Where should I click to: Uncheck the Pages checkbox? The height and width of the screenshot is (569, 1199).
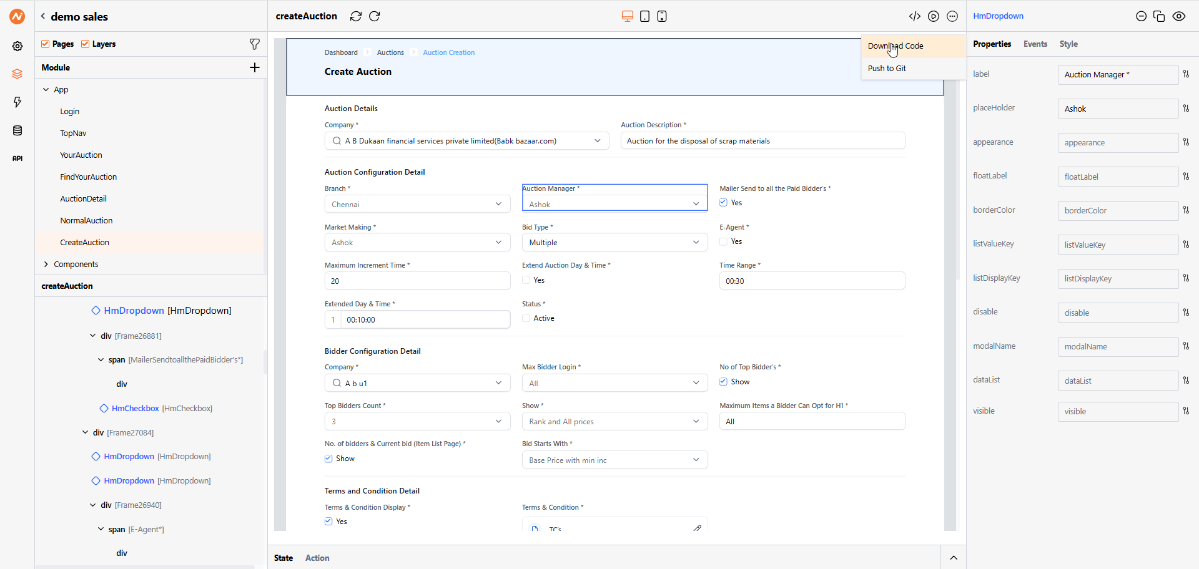46,44
